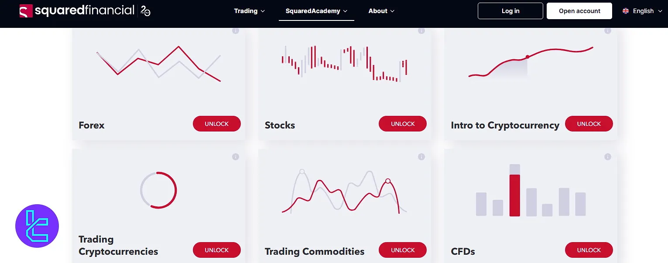Image resolution: width=668 pixels, height=263 pixels.
Task: Unlock the Stocks course
Action: (x=402, y=124)
